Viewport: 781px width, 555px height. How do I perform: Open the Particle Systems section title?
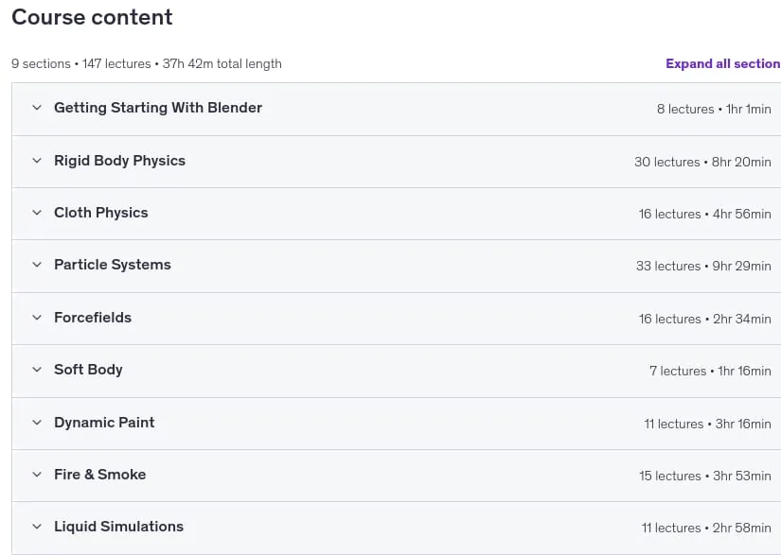[x=113, y=265]
